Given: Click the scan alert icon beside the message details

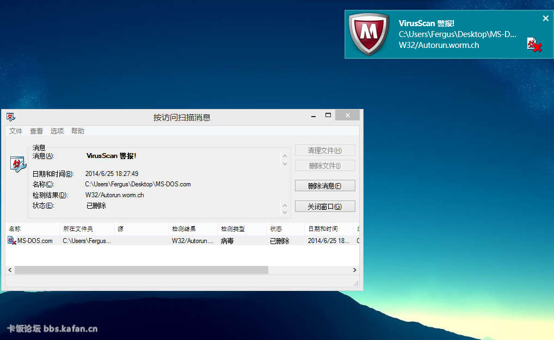Looking at the screenshot, I should (x=18, y=163).
